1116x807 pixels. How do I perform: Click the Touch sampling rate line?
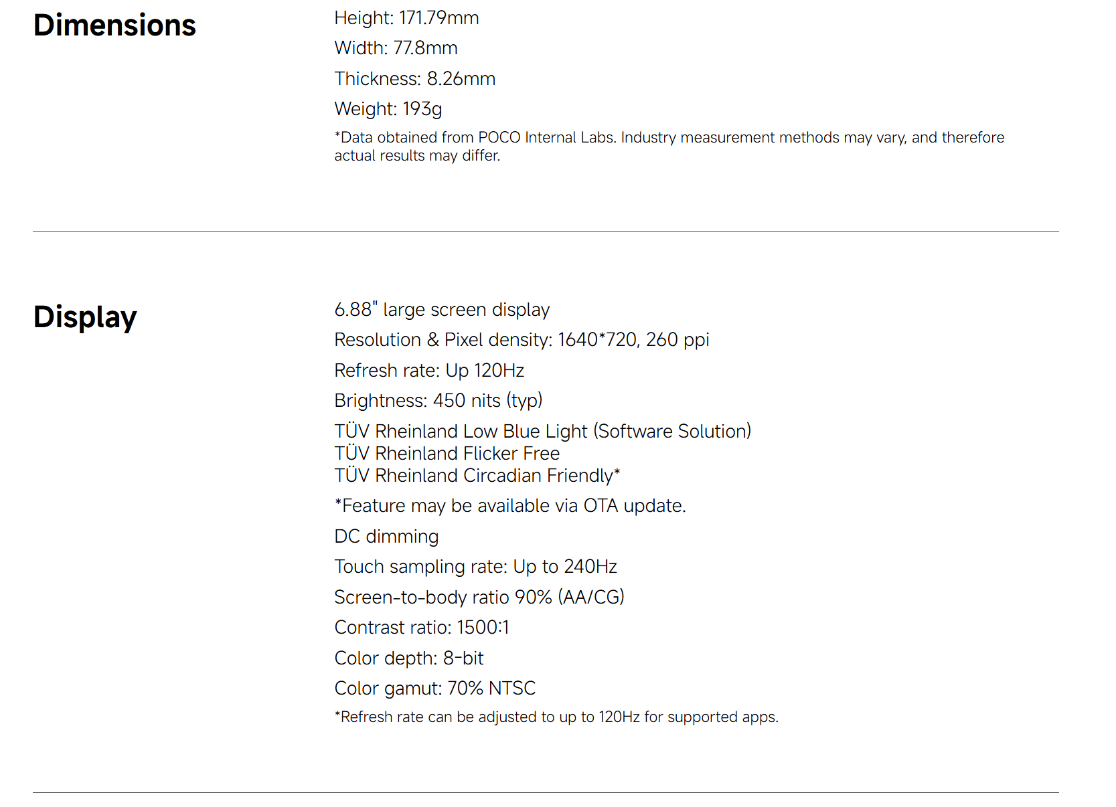point(475,567)
